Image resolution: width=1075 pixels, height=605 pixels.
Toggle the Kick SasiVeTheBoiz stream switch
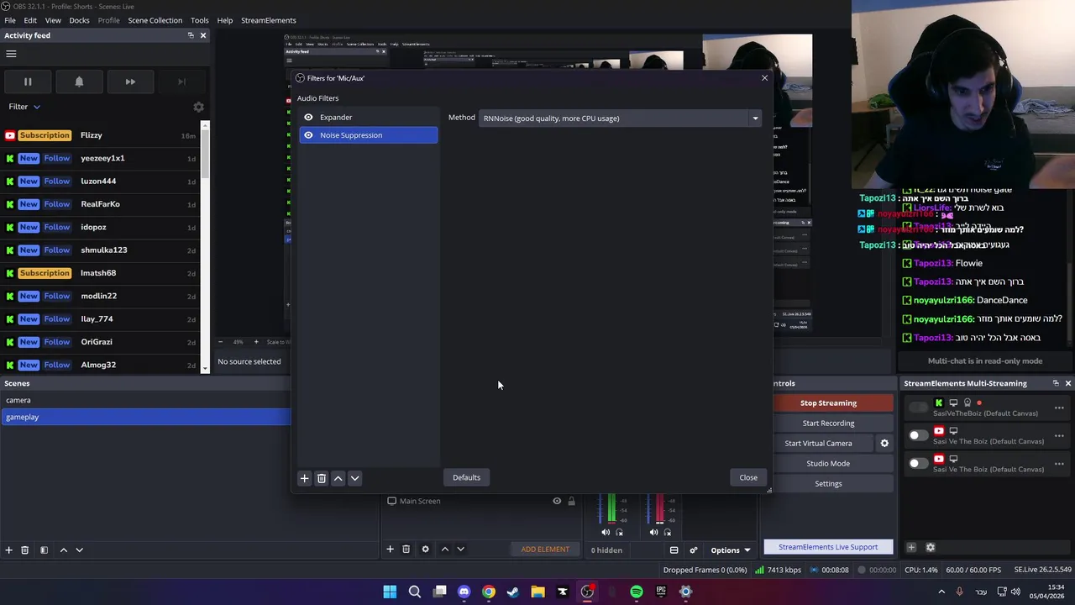click(919, 408)
